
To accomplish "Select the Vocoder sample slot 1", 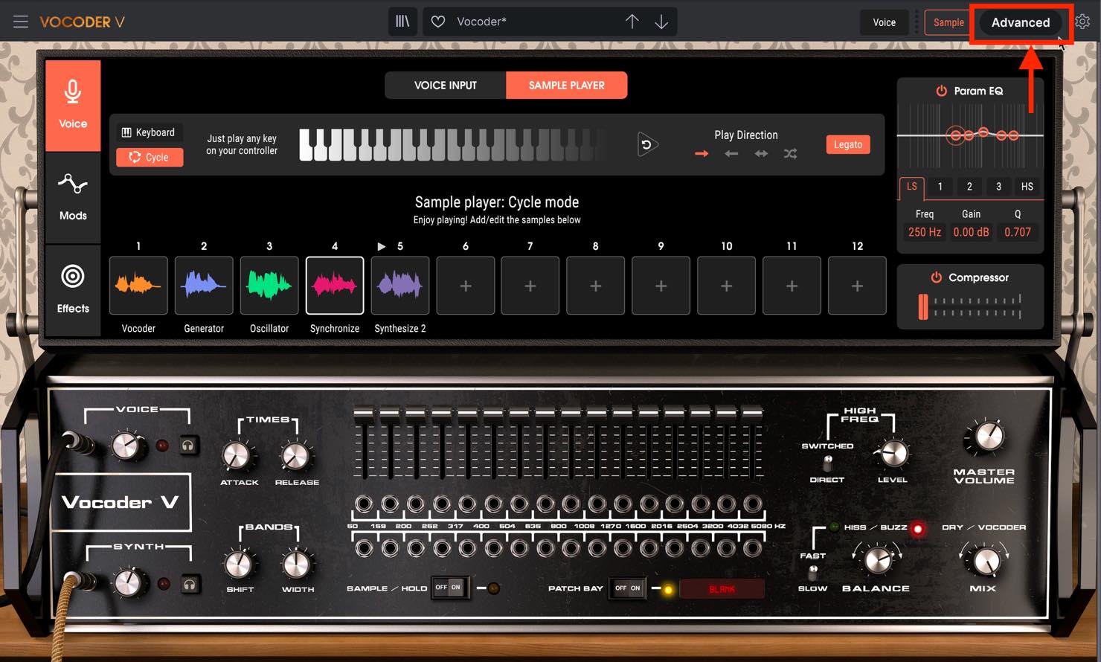I will click(138, 286).
